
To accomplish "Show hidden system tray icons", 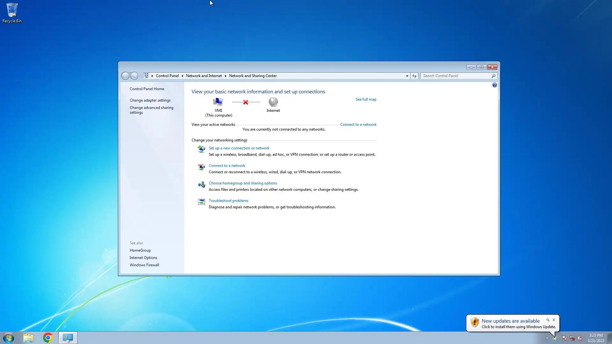I will [x=547, y=338].
